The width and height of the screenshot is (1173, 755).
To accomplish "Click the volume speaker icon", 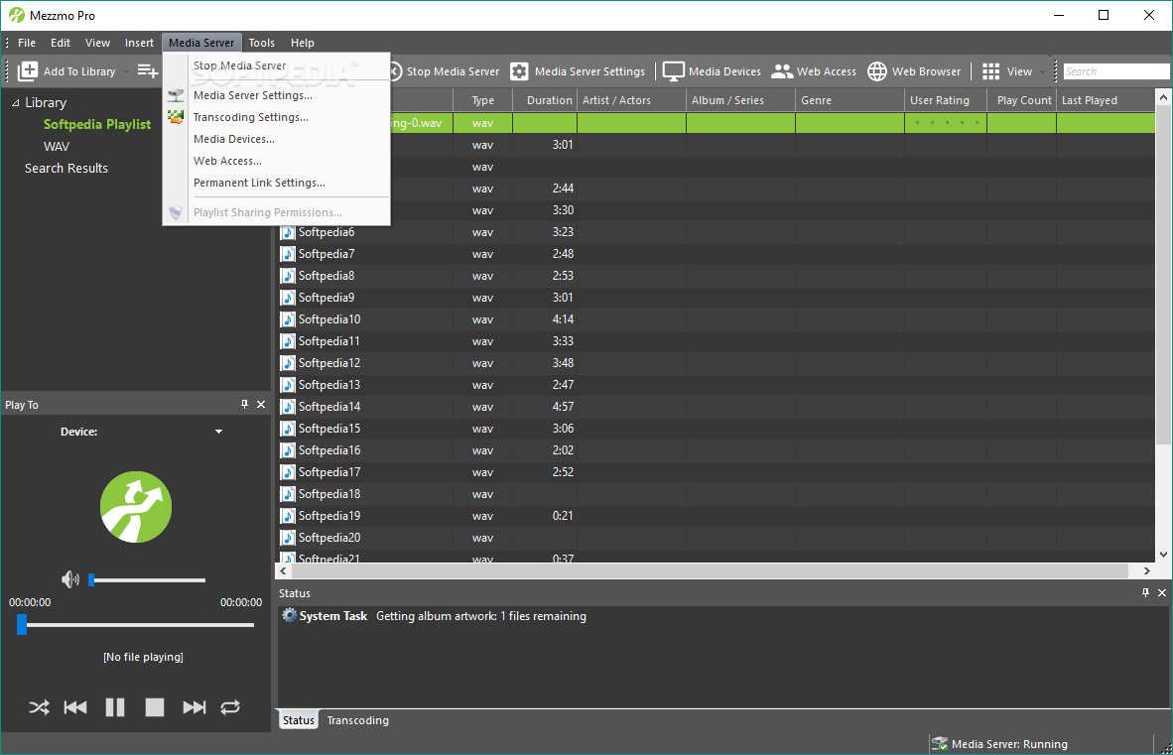I will pyautogui.click(x=70, y=579).
